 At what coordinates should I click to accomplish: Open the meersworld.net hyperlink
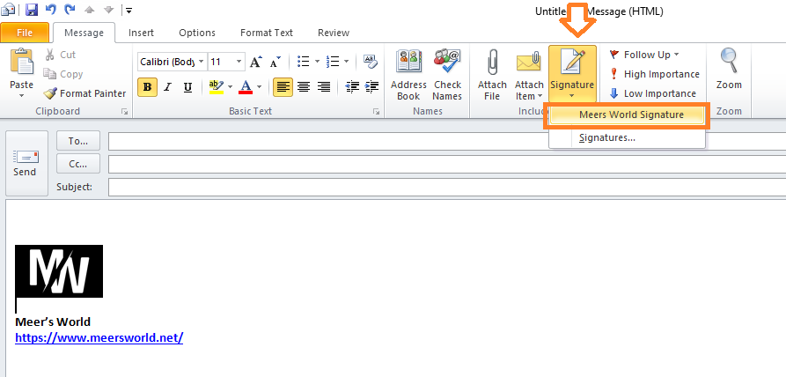pyautogui.click(x=99, y=338)
